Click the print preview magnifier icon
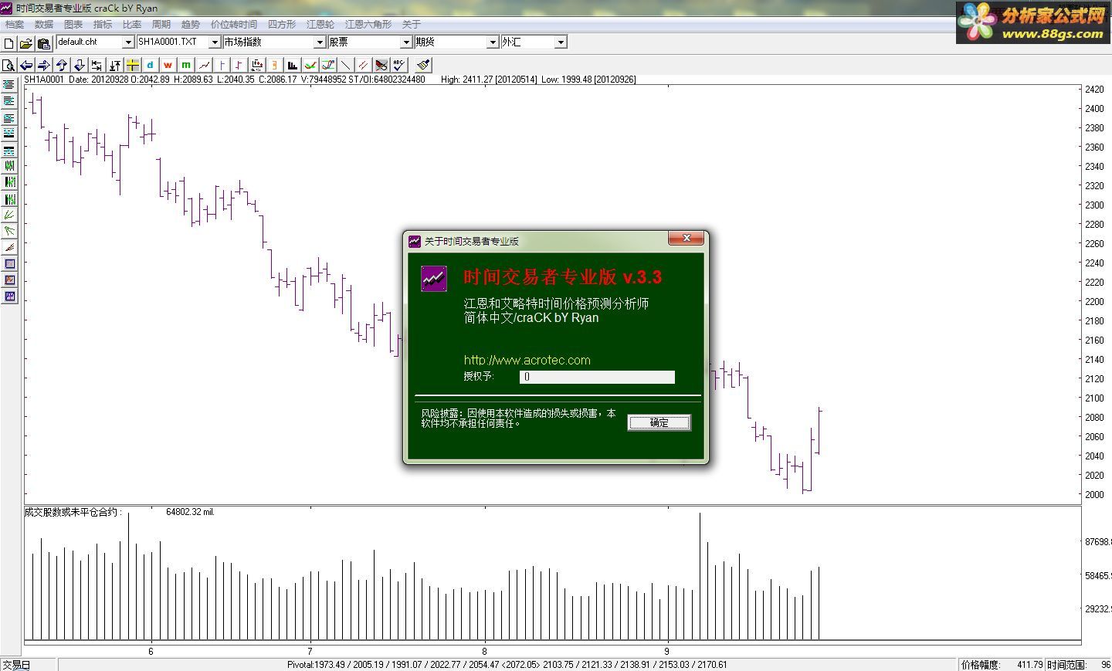The image size is (1112, 671). pos(8,66)
